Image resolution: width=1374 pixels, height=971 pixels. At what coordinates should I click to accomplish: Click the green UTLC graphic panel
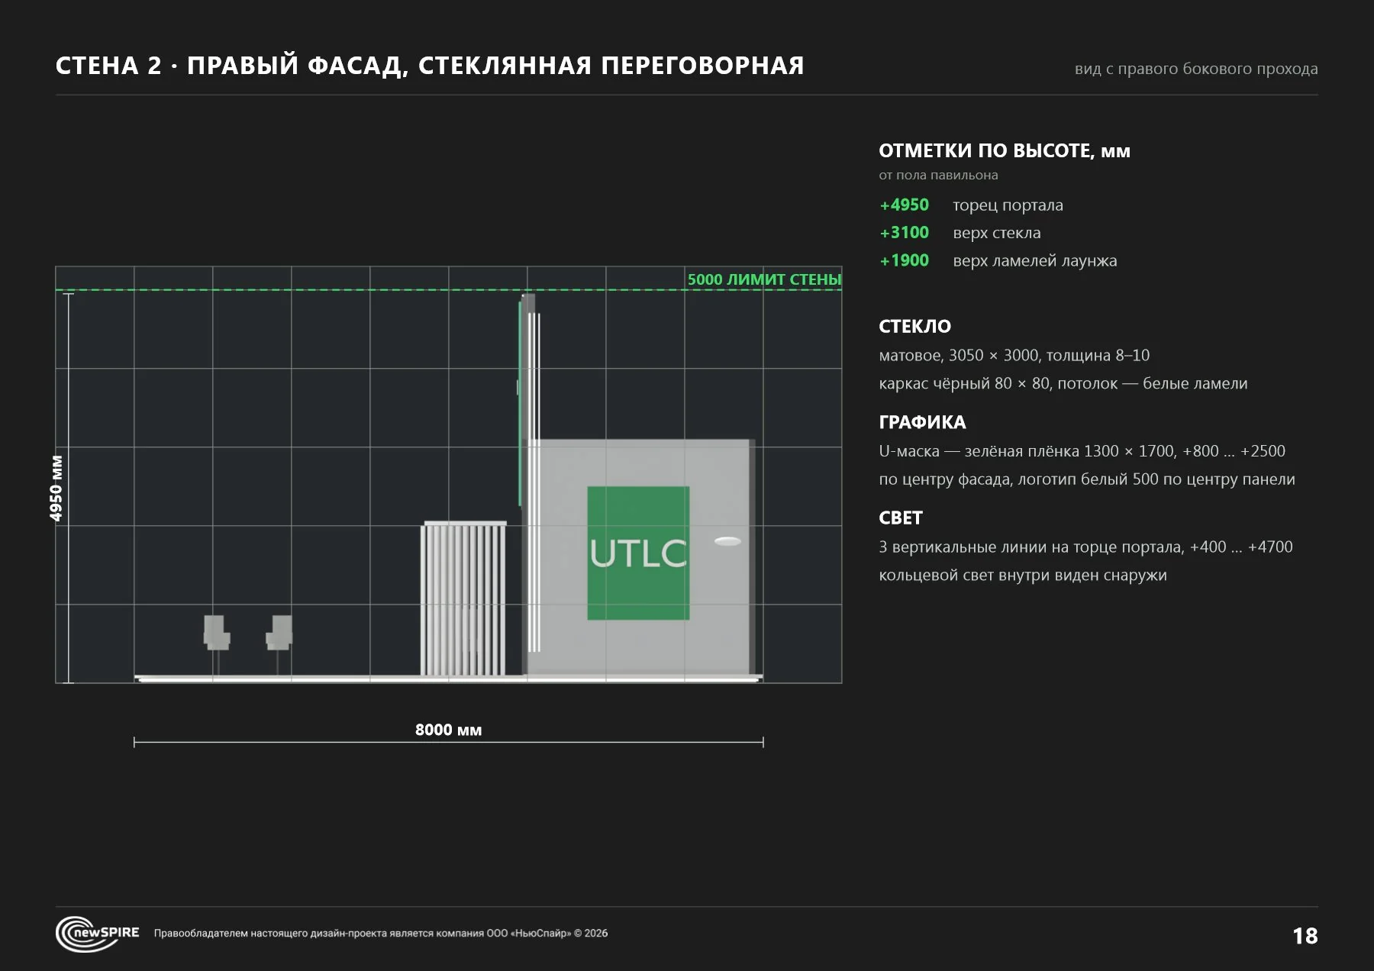(638, 553)
